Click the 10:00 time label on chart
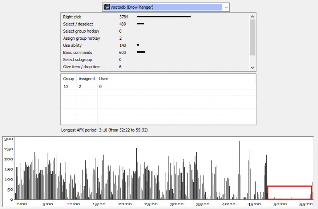This screenshot has width=318, height=209. [x=73, y=204]
